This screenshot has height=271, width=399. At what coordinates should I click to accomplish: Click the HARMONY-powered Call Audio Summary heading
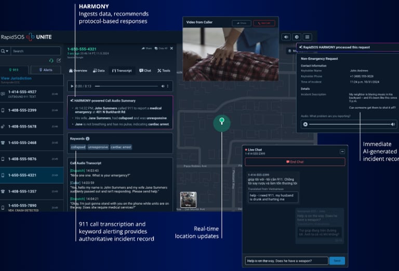[x=103, y=101]
